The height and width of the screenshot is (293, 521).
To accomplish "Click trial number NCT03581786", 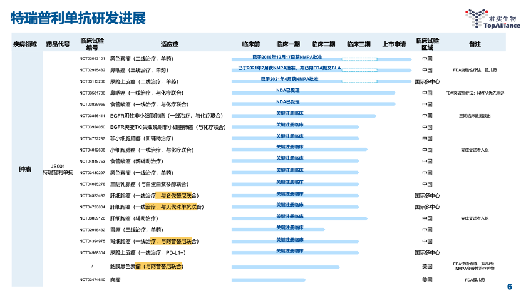I will pos(92,93).
